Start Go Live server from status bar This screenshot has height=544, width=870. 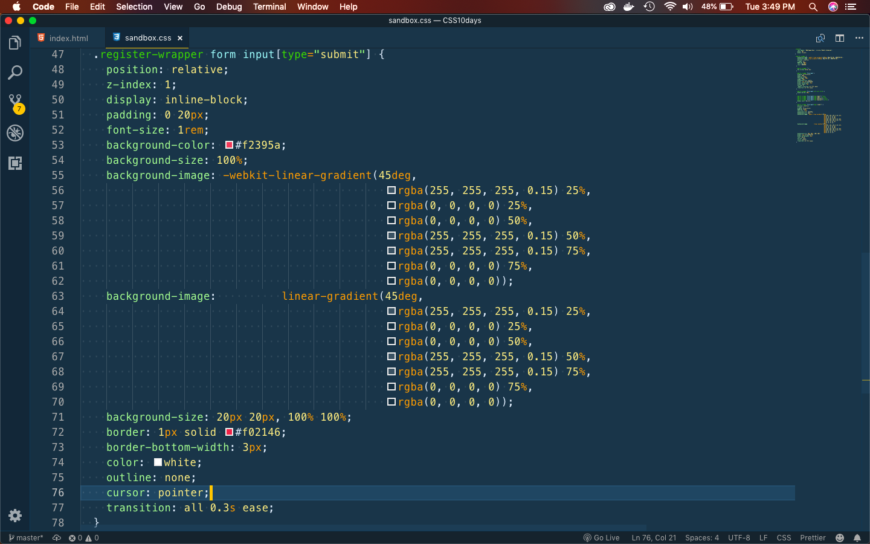pos(601,538)
